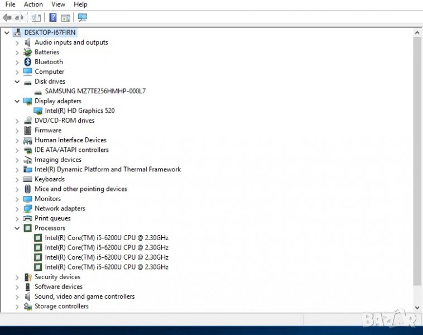Click the scrollbar down arrow
This screenshot has height=335, width=423.
417,307
